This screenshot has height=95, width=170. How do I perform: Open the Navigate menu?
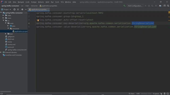pyautogui.click(x=21, y=2)
